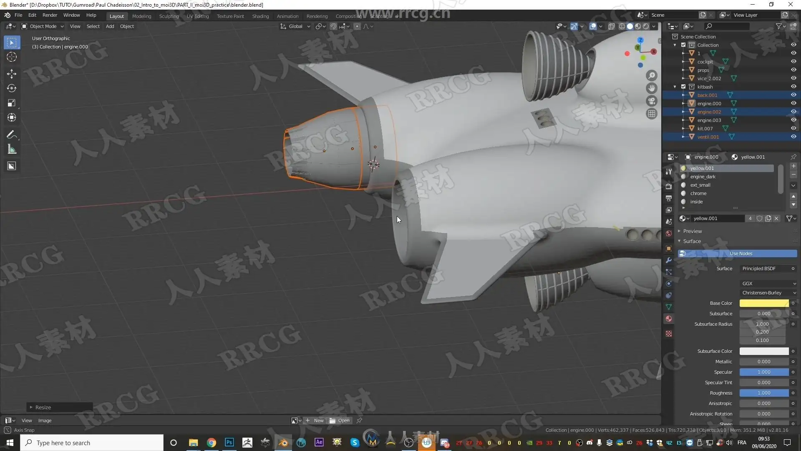
Task: Click the Windows taskbar search box
Action: pyautogui.click(x=92, y=443)
